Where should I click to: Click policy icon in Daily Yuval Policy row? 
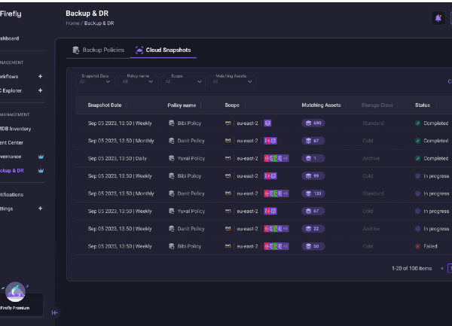(x=172, y=158)
